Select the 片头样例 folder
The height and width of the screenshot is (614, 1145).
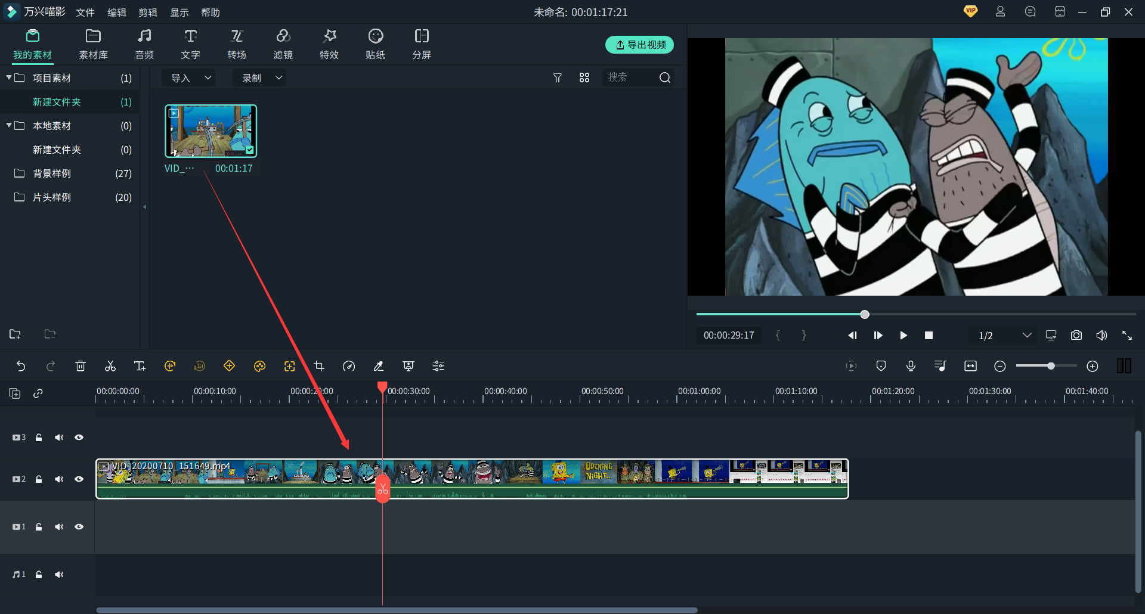(x=69, y=197)
